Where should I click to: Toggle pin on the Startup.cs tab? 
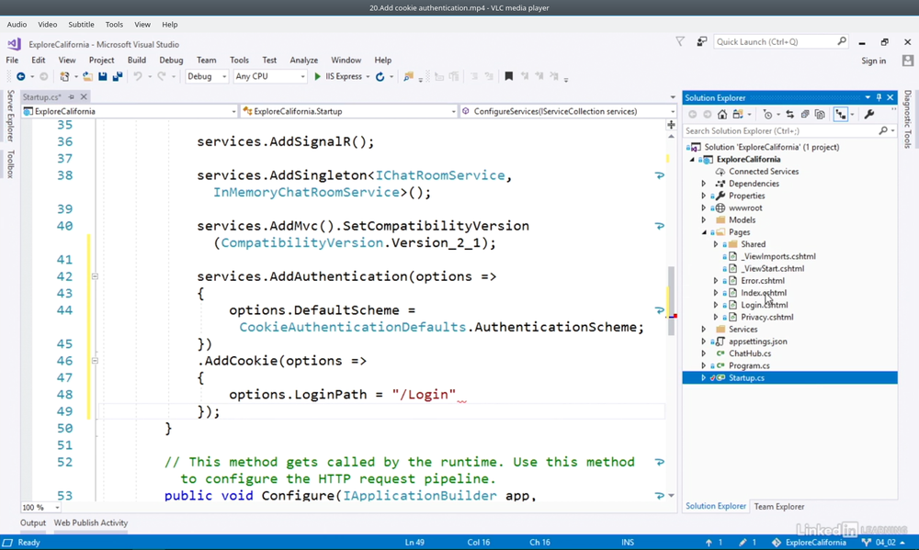[72, 97]
